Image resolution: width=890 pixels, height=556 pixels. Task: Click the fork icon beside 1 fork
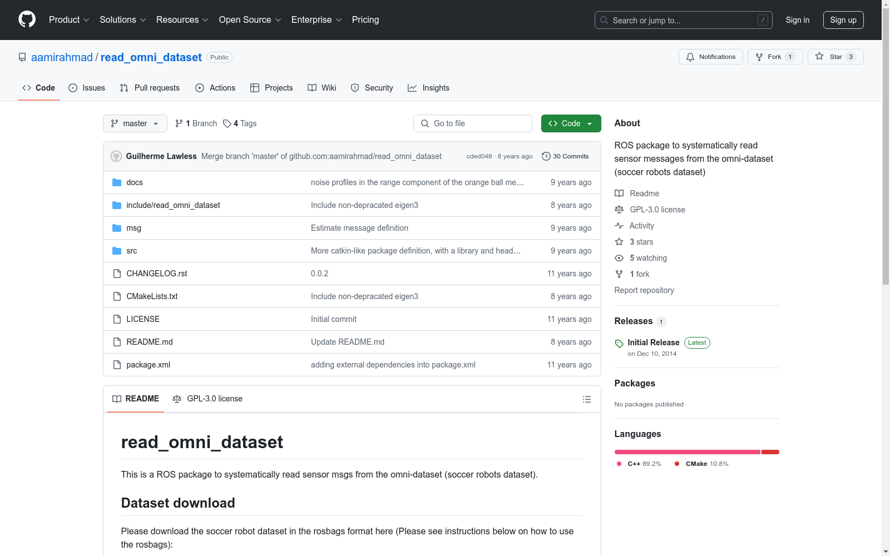pos(619,274)
